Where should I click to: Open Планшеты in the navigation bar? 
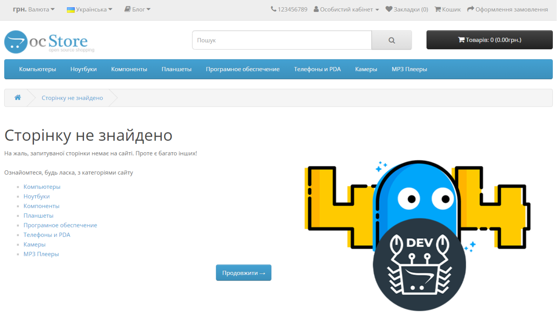coord(176,69)
